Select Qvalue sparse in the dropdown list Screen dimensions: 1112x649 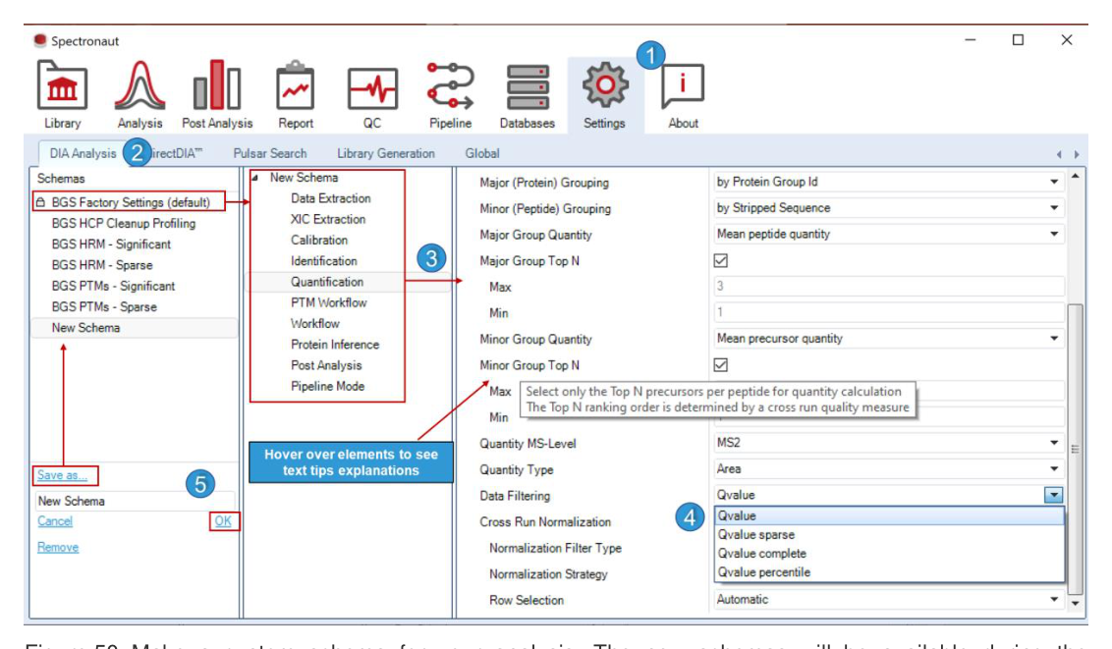pos(889,535)
